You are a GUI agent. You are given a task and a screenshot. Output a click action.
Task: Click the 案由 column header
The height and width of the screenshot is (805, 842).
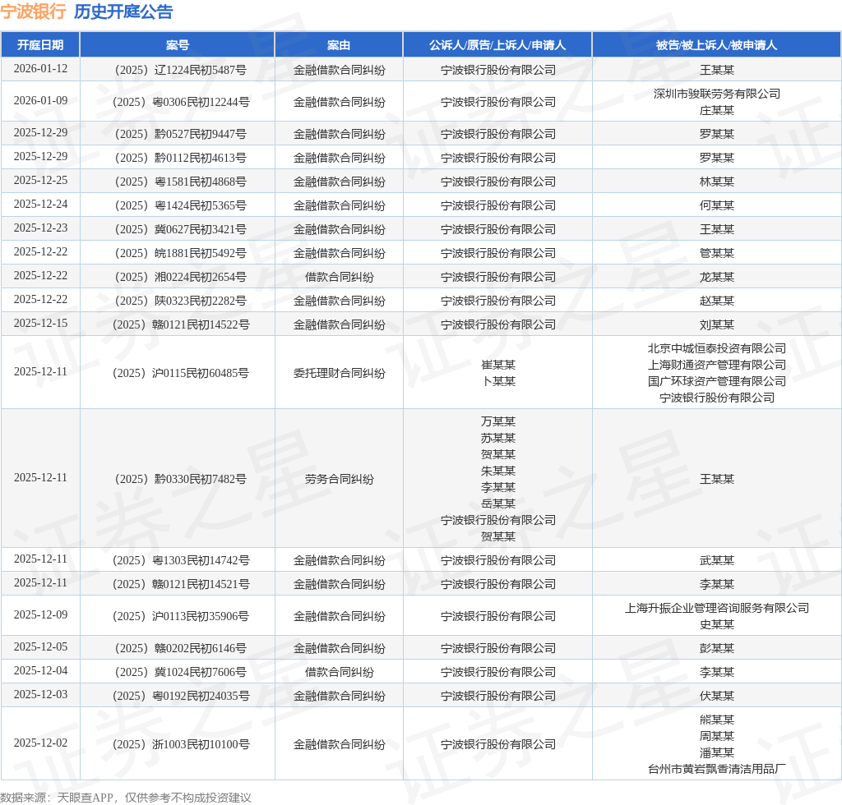pos(339,45)
